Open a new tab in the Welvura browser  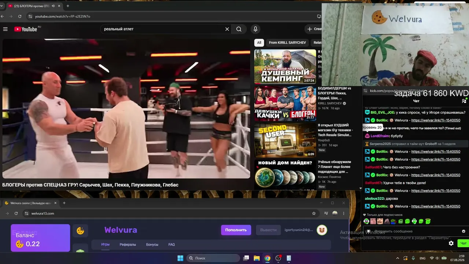tap(64, 203)
